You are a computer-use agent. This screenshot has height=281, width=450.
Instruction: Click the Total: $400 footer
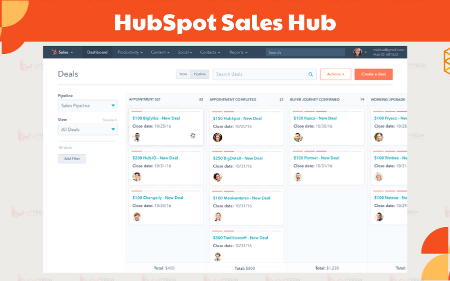[x=164, y=269]
